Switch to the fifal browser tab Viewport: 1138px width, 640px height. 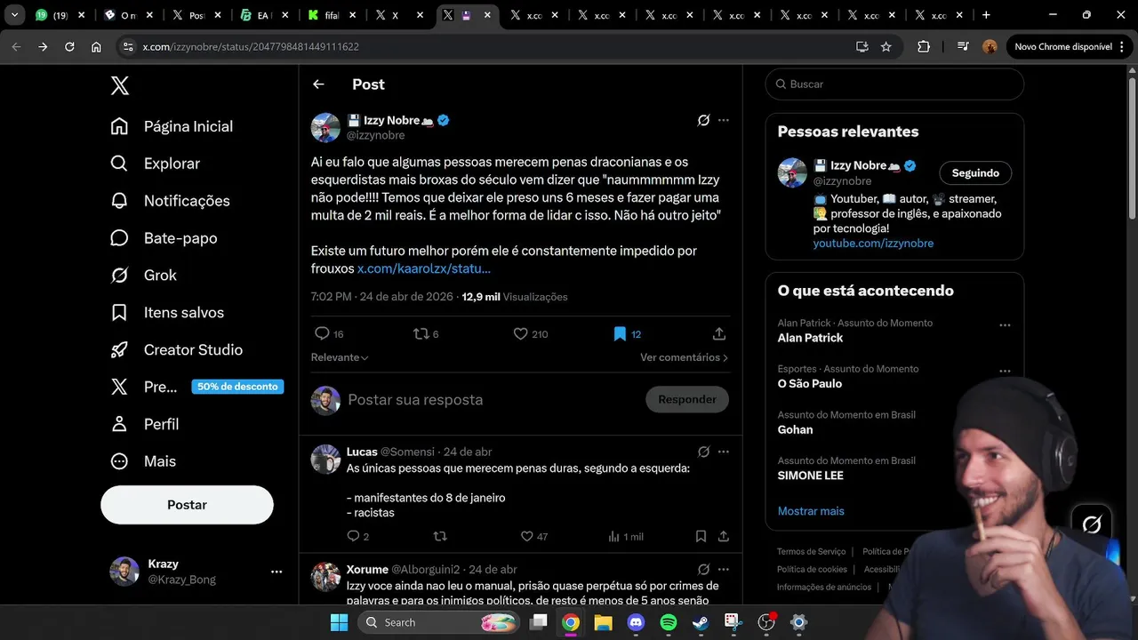coord(333,15)
